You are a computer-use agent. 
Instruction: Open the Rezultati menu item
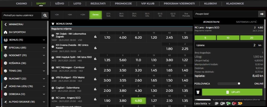click(x=98, y=4)
